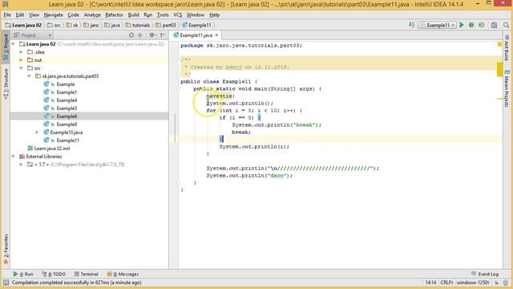Click the caret position 14:14 indicator

tap(430, 283)
